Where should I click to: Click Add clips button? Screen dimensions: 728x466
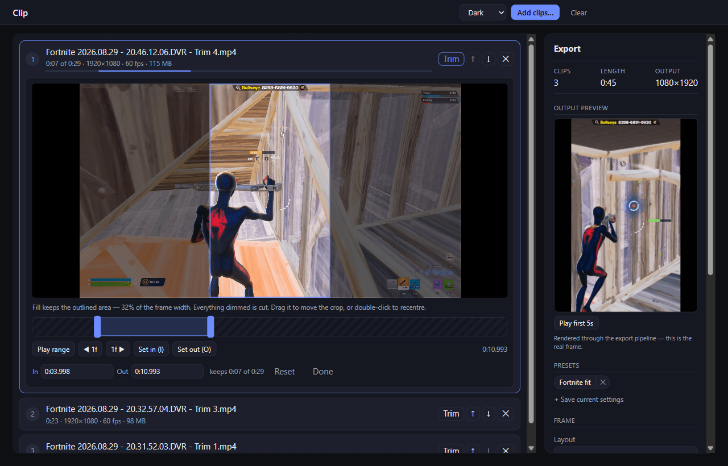click(x=535, y=13)
